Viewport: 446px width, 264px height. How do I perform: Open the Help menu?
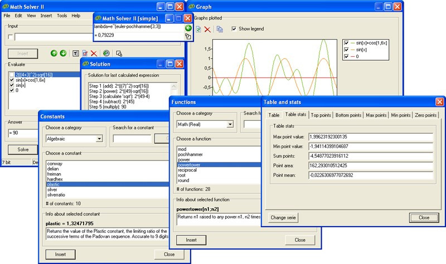[x=76, y=16]
